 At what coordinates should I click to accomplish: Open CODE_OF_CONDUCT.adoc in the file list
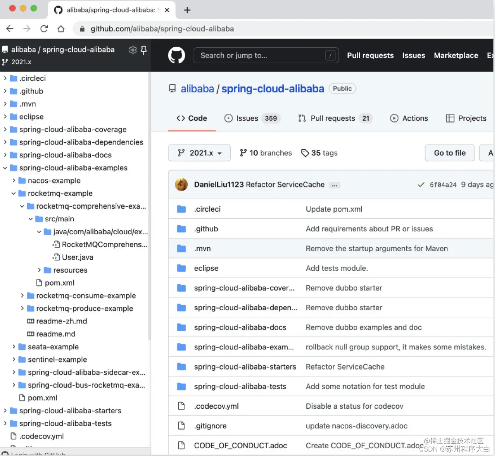(x=240, y=446)
